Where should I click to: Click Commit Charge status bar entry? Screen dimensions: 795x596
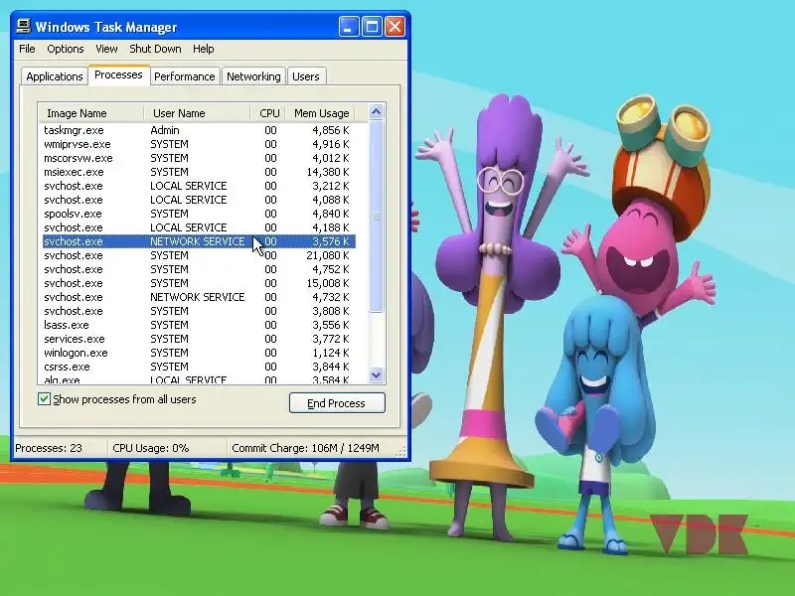pyautogui.click(x=305, y=448)
